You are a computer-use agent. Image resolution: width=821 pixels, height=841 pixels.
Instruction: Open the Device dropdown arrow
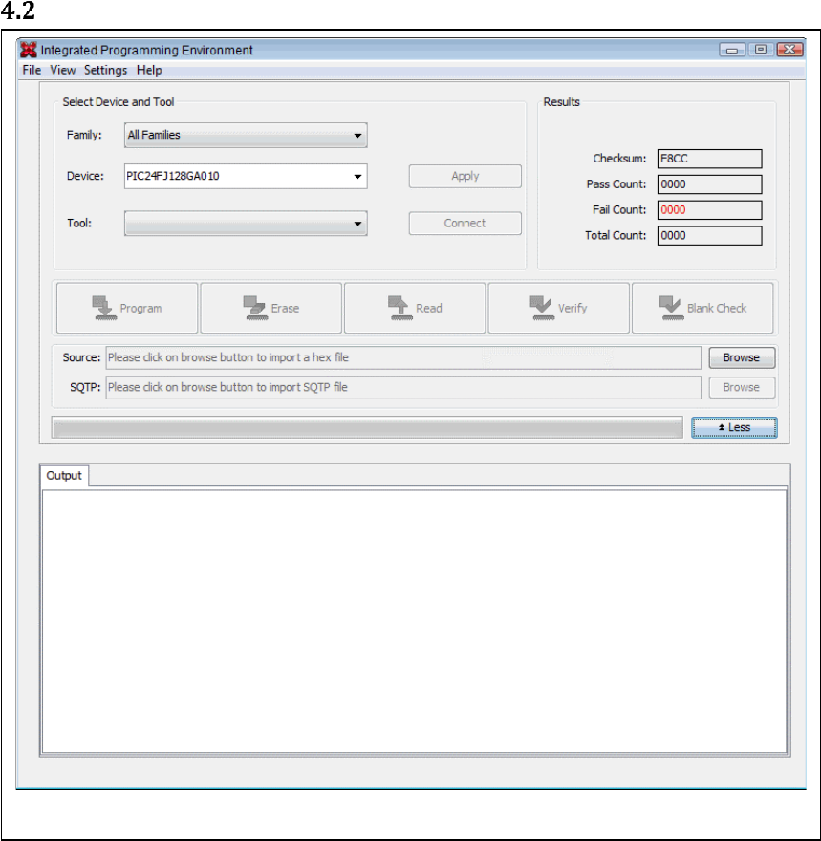tap(357, 177)
